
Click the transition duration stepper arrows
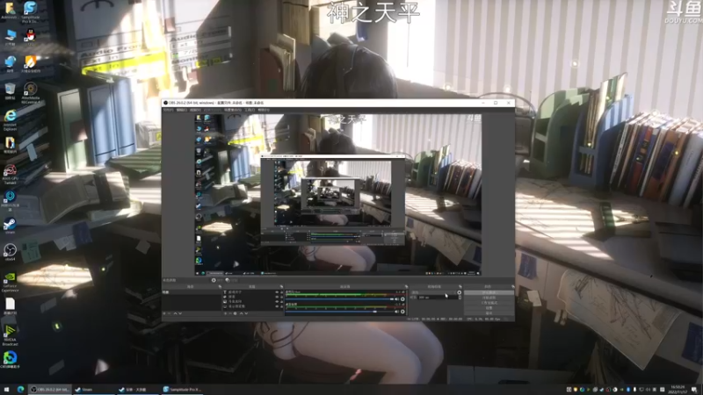(460, 298)
